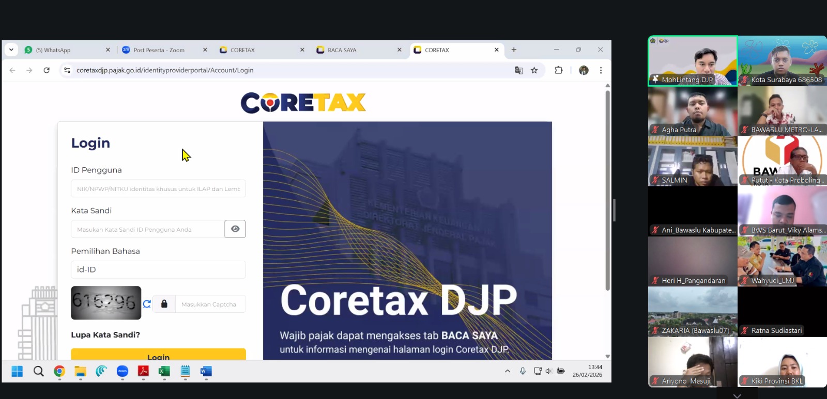Select Agha Putra video in Zoom

click(x=693, y=111)
